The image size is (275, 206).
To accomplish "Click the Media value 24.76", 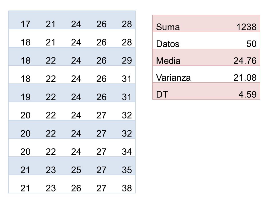I will point(245,61).
